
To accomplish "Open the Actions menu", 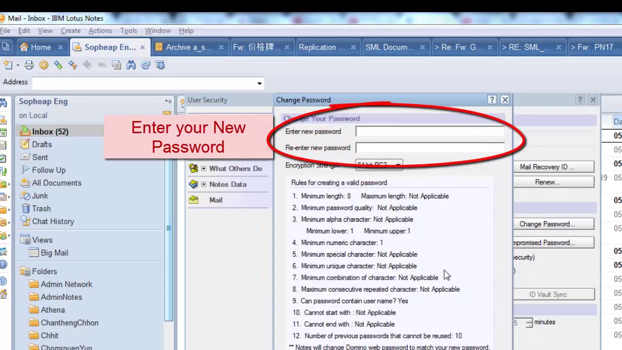I will [x=101, y=31].
